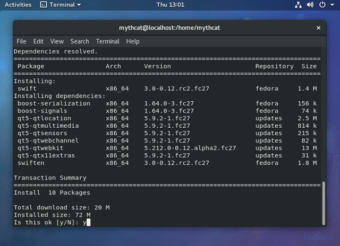
Task: Click version '3.0-0.12.rc2.fc27' in swiften row
Action: 176,163
